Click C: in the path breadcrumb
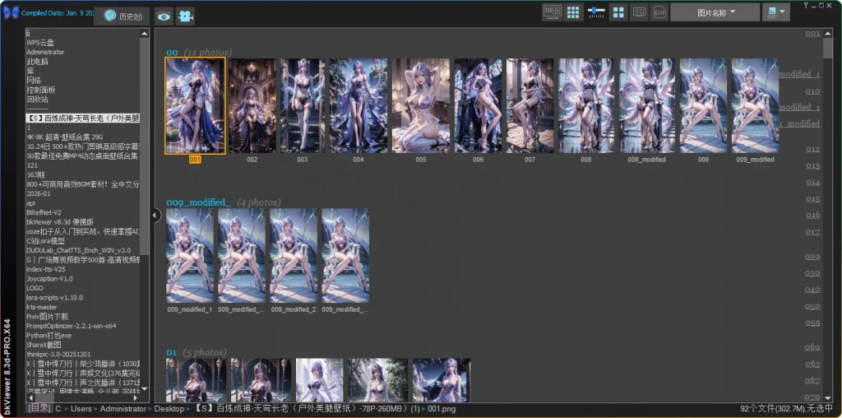Screen dimensions: 842x418 (x=59, y=409)
